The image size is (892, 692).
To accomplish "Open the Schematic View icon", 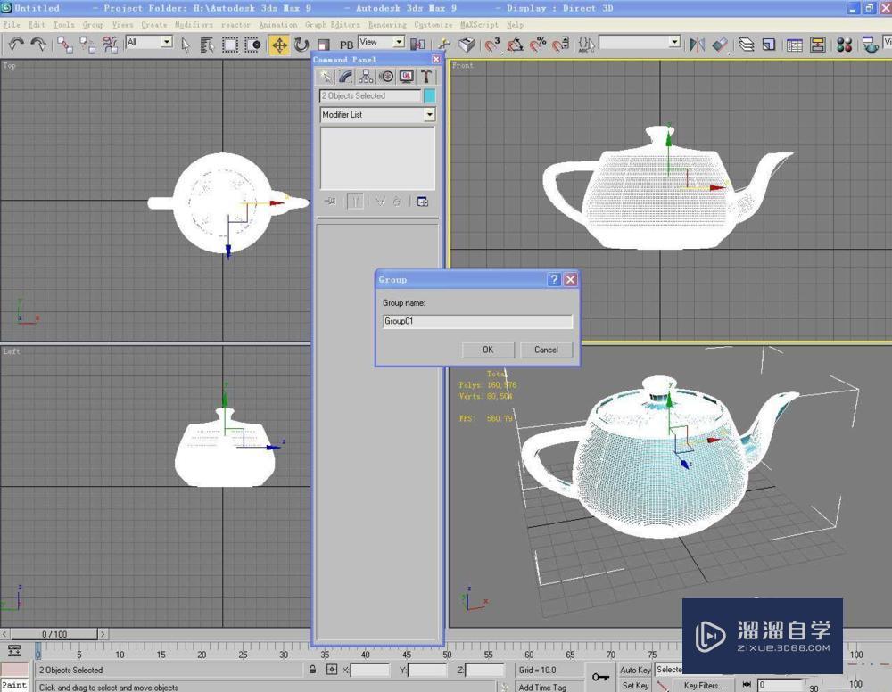I will [816, 45].
